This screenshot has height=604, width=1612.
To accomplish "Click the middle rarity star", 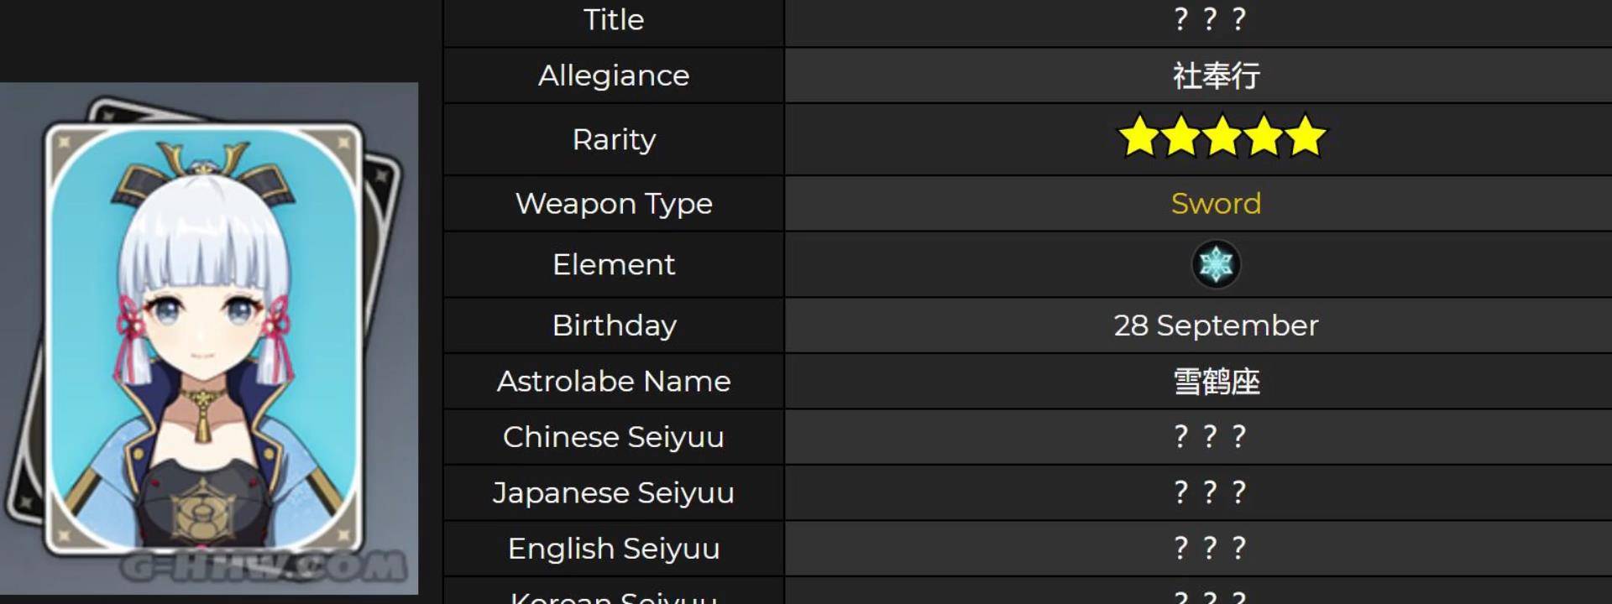I will click(x=1222, y=138).
